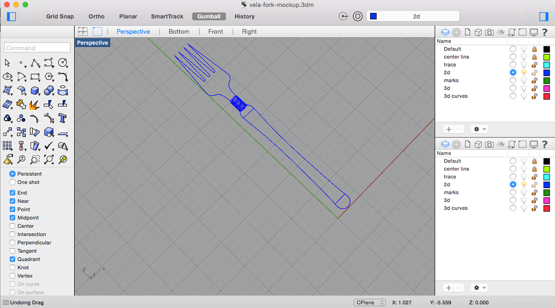Open the CPlane coordinate dropdown
Screen dimensions: 555x308
pyautogui.click(x=370, y=302)
